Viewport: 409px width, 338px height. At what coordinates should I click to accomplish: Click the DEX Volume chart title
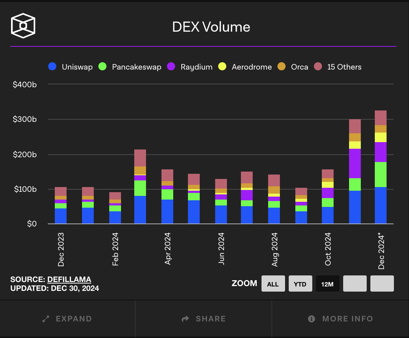coord(211,27)
